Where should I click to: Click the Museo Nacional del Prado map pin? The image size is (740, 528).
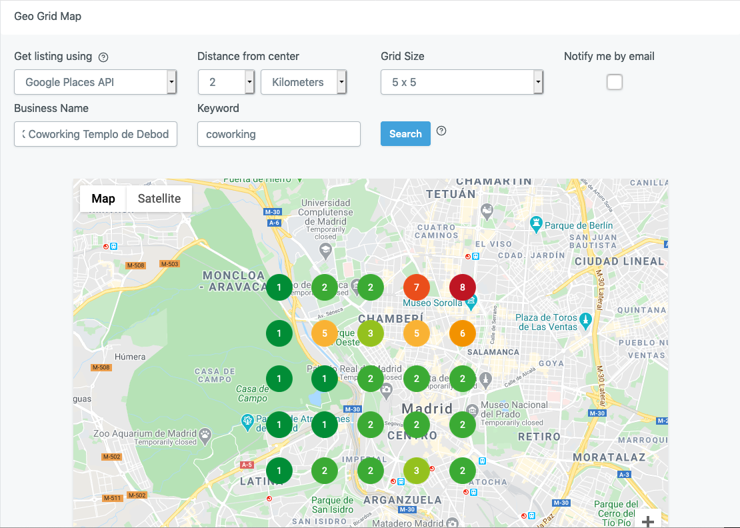pyautogui.click(x=472, y=409)
